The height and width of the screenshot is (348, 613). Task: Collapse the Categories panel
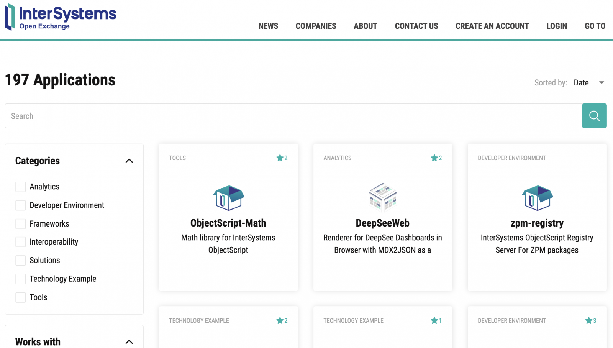[x=129, y=161]
